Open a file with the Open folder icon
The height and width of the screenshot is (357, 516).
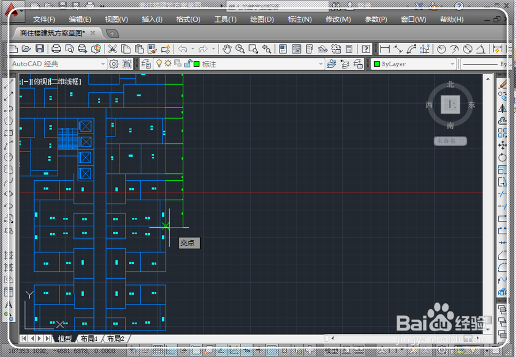(x=27, y=50)
